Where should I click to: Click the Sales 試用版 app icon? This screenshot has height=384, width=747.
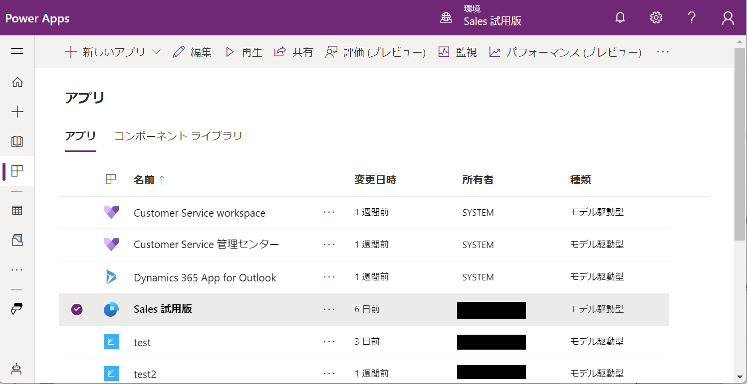[111, 309]
